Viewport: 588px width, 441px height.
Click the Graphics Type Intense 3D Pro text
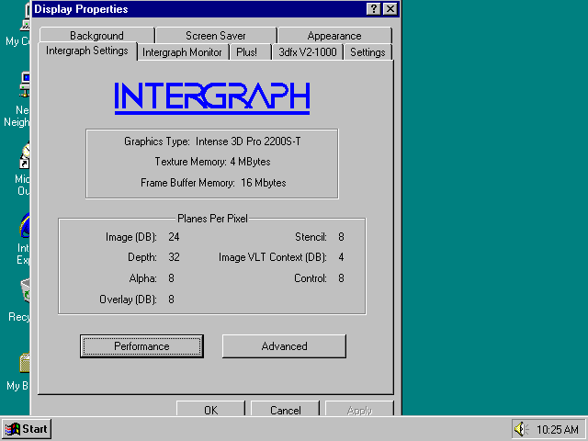(x=212, y=141)
